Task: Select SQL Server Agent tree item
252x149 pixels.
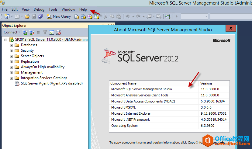Action: (x=51, y=83)
